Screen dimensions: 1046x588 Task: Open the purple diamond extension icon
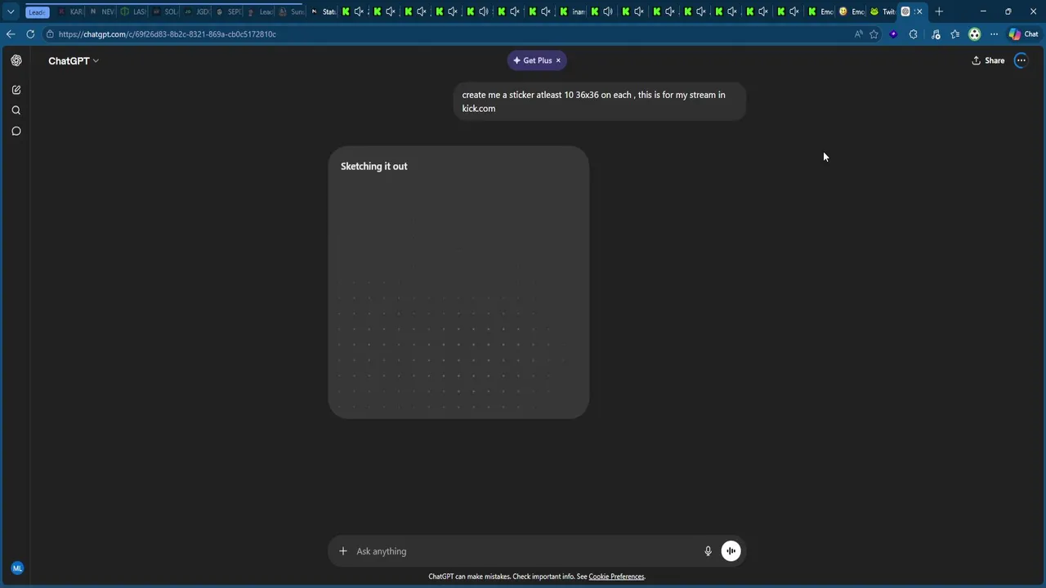click(x=893, y=34)
